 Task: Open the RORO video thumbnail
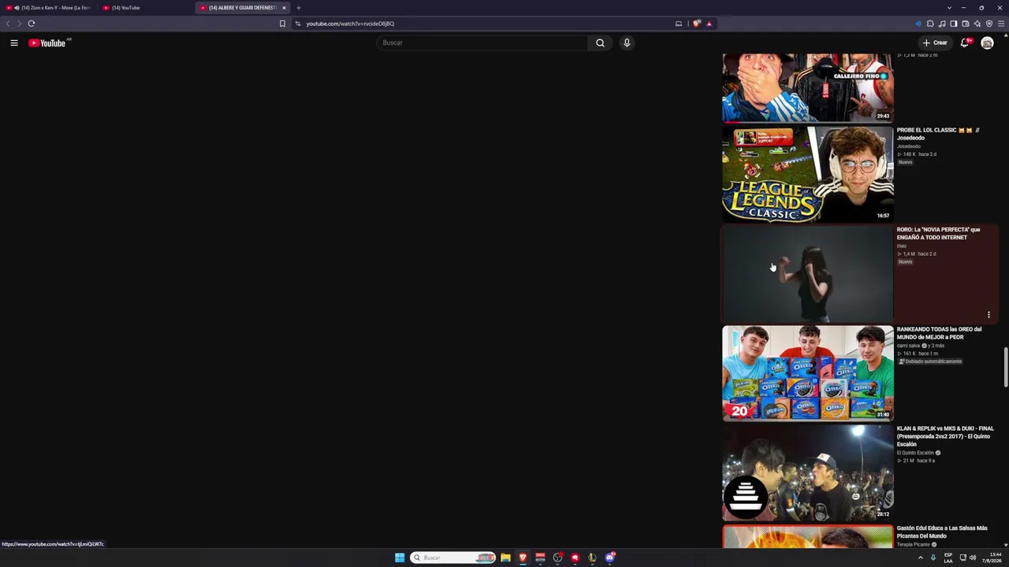click(808, 274)
